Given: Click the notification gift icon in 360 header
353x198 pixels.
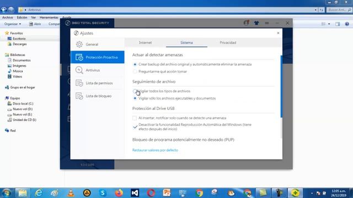Looking at the screenshot, I should click(x=246, y=23).
